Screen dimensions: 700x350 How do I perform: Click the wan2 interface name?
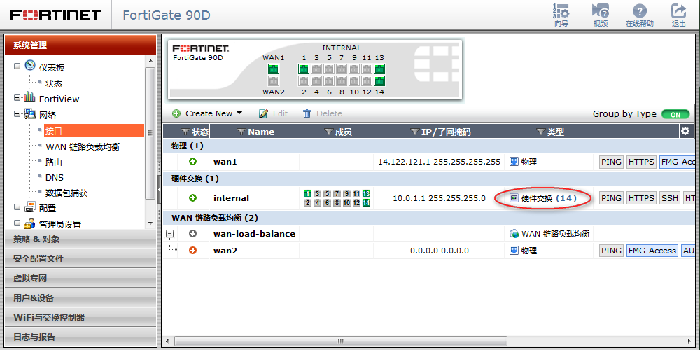click(x=225, y=251)
